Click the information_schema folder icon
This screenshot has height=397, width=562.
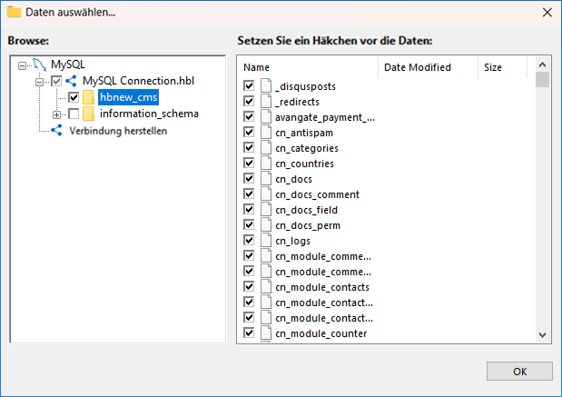coord(88,114)
